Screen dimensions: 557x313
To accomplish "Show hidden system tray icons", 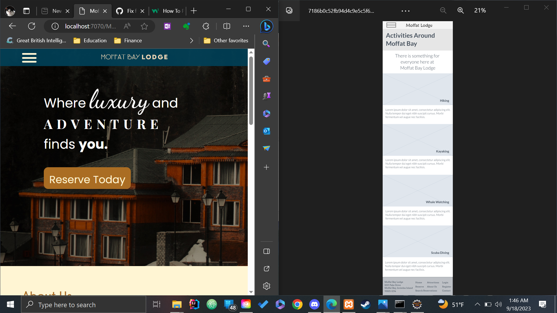I will (477, 304).
